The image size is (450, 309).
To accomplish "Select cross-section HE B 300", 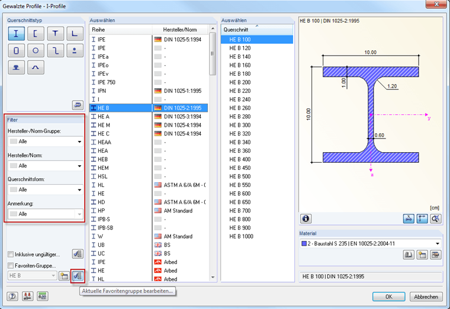I will 257,125.
